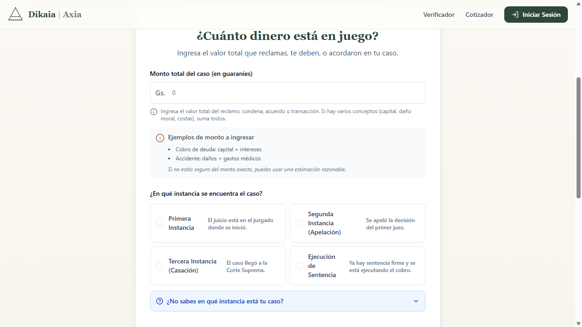
Task: Click the text 'El caso llegó a la Corte Suprema.'
Action: (247, 266)
